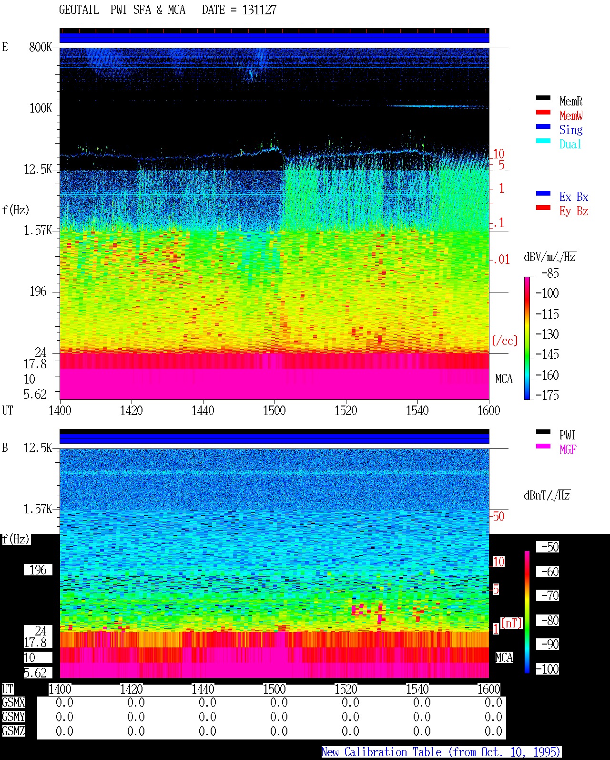Click the PWI legend label
Image resolution: width=610 pixels, height=760 pixels.
click(568, 435)
